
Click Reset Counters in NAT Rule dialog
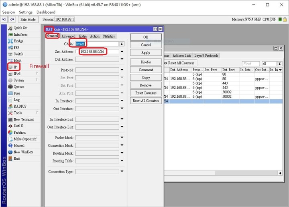(146, 93)
